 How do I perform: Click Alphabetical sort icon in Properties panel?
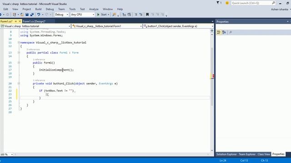point(224,32)
